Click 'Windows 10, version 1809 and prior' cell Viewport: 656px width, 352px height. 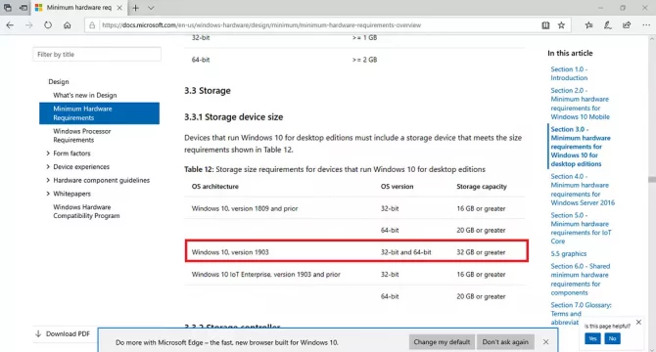pyautogui.click(x=245, y=208)
